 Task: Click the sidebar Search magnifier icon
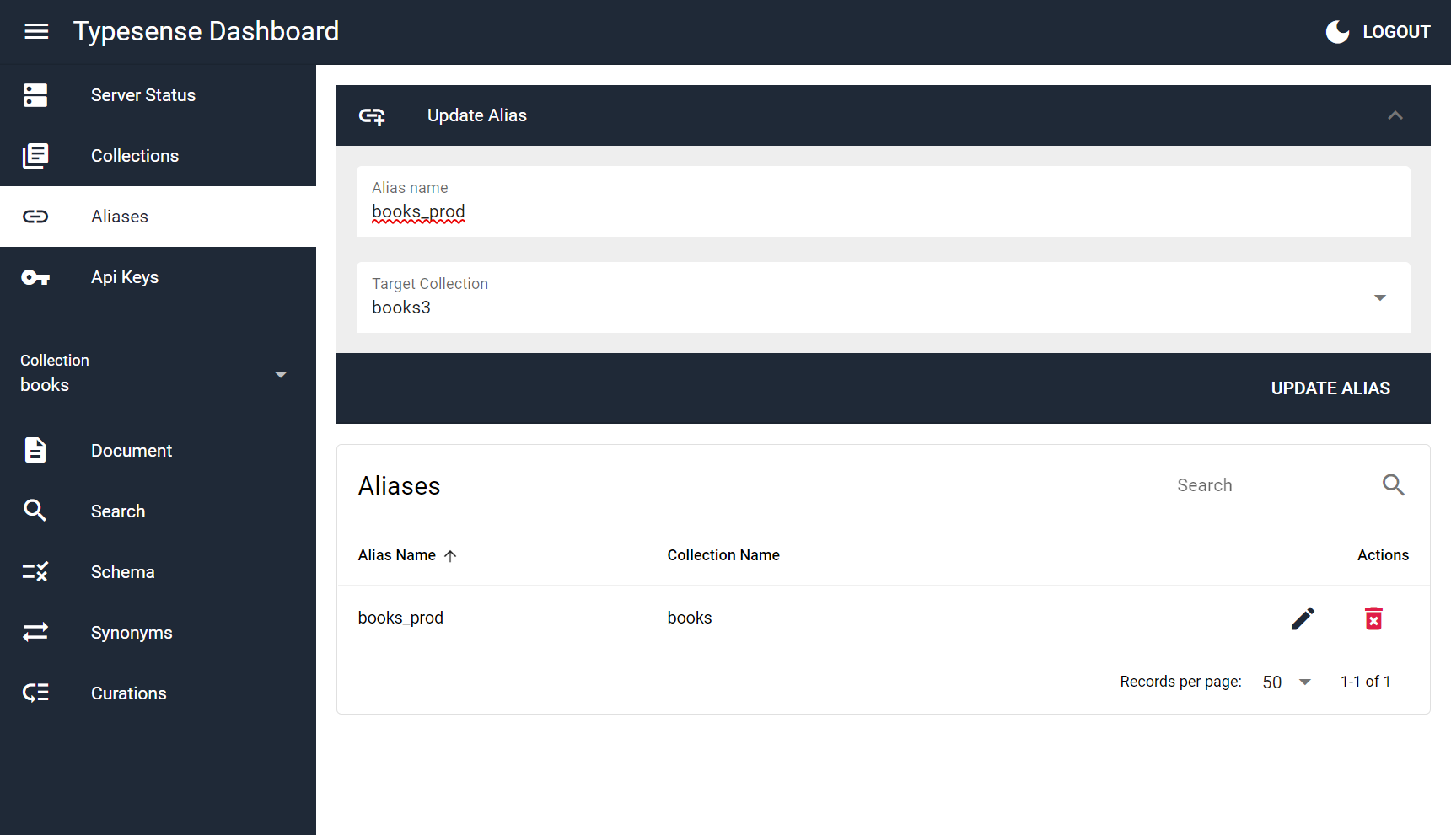(x=35, y=511)
